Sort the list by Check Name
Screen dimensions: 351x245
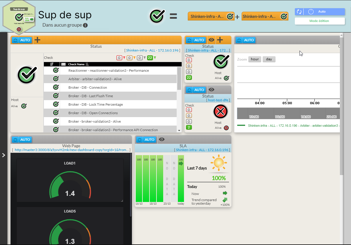(x=79, y=64)
